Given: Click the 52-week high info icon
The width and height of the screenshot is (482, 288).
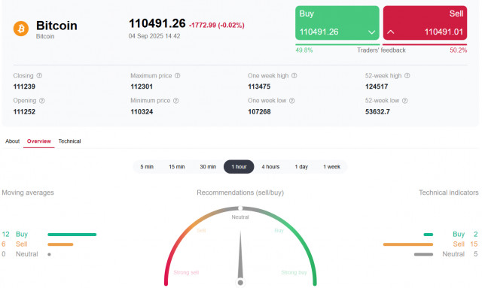Looking at the screenshot, I should tap(407, 75).
